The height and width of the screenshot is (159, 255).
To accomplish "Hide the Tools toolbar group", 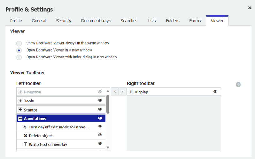I will (x=100, y=101).
